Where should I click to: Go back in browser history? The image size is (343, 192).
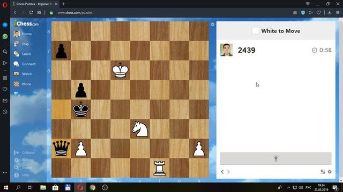pos(15,13)
